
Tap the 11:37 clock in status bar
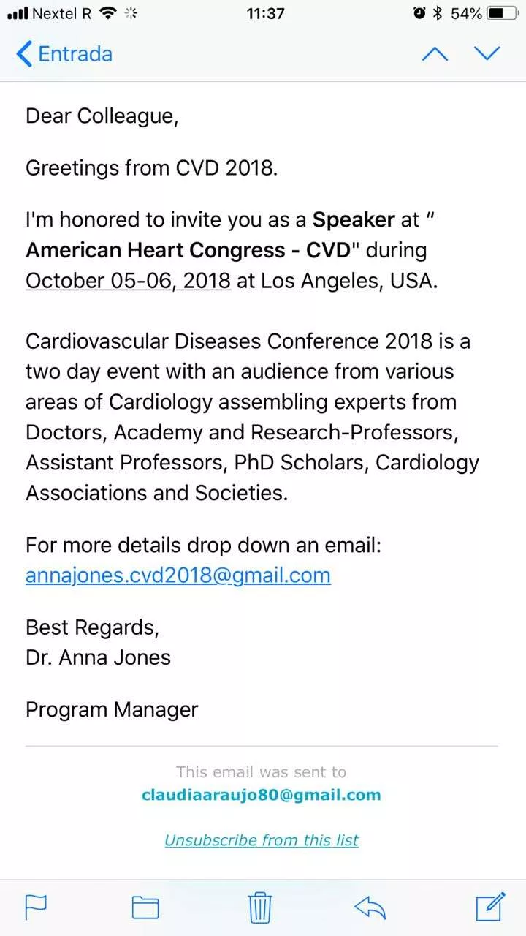click(265, 13)
